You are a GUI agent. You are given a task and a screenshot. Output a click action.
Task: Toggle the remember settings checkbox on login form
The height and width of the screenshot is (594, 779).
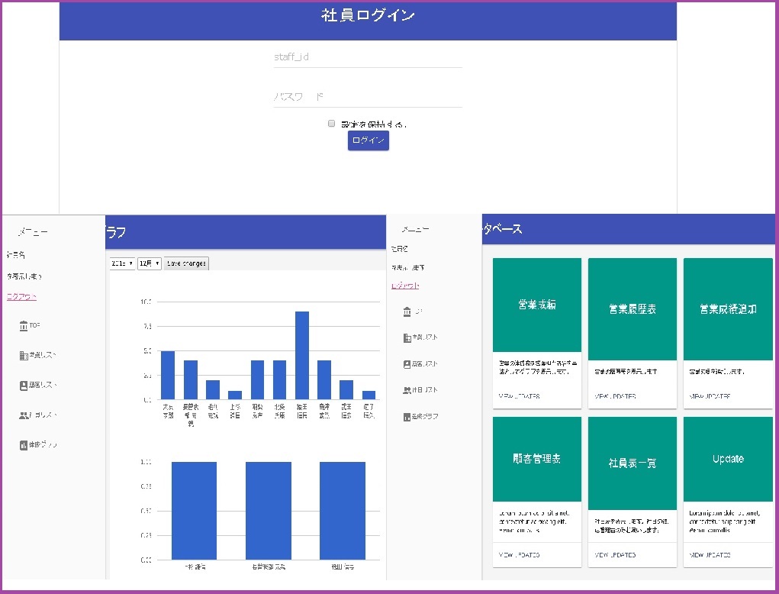coord(331,123)
